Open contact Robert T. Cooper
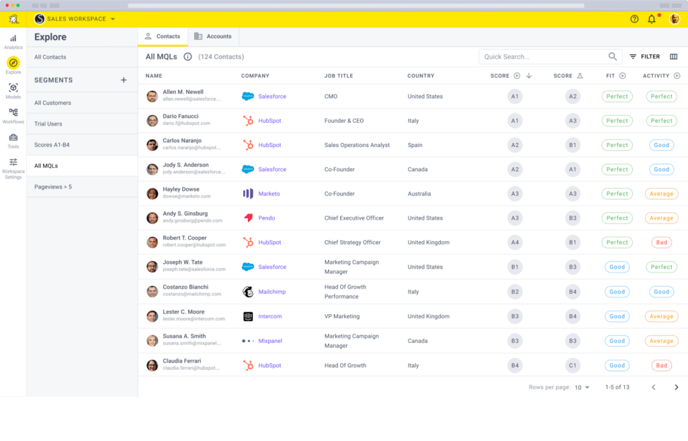The width and height of the screenshot is (688, 441). coord(184,238)
